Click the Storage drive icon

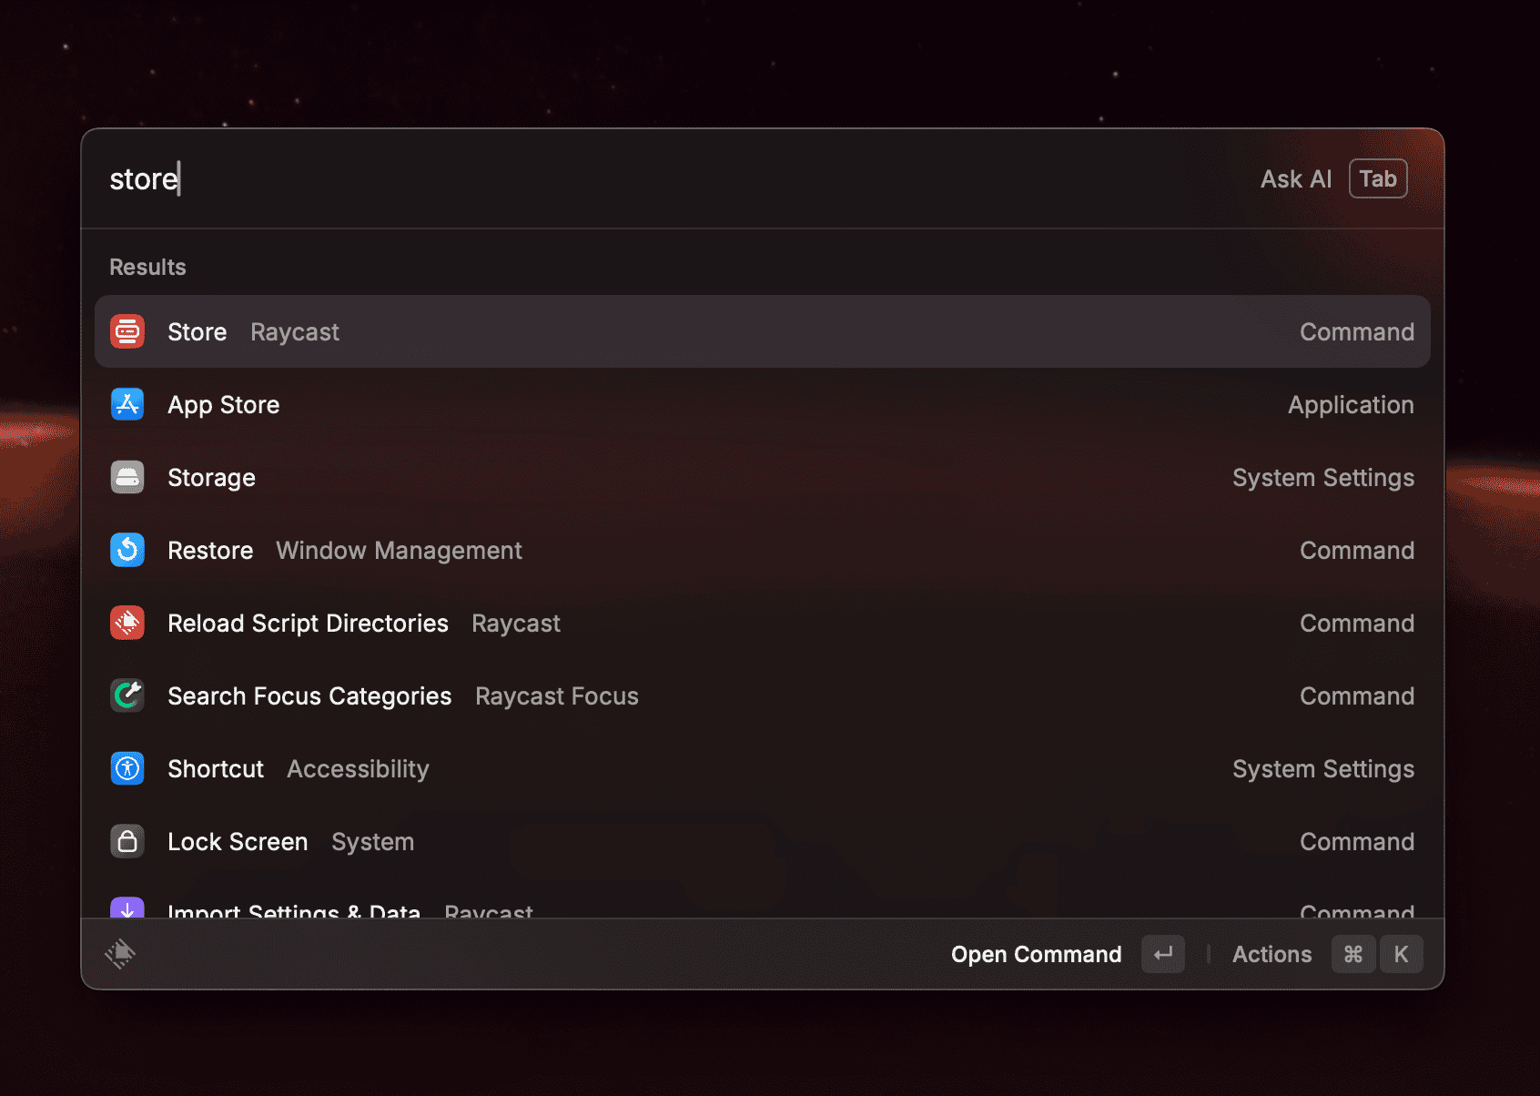click(127, 477)
